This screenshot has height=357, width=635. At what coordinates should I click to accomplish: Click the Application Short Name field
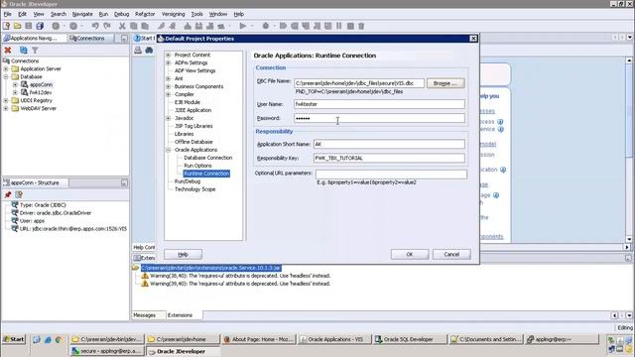tap(389, 144)
